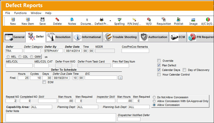Switch to the General tab
Screen dimensions: 214x123
15,37
